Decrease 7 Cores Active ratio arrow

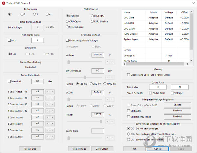(x=48, y=130)
